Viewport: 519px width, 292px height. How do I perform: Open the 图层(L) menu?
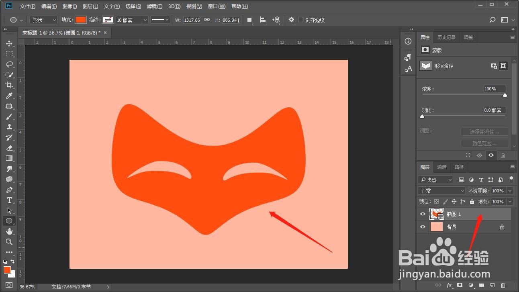pyautogui.click(x=90, y=6)
